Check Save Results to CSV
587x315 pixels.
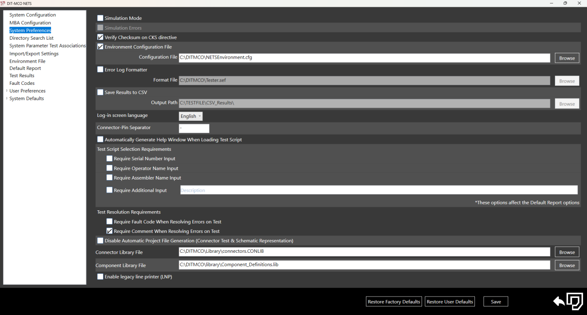(100, 92)
